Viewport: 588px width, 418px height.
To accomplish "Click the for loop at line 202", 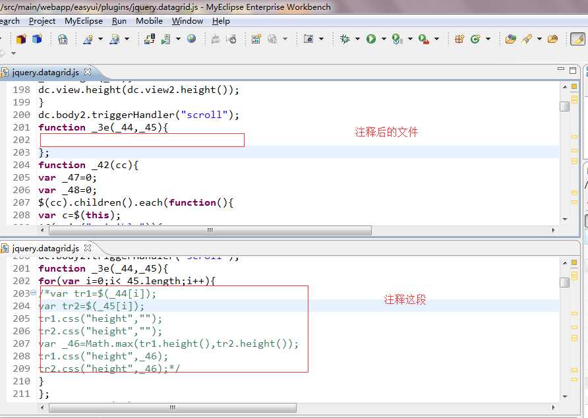I will pos(127,281).
